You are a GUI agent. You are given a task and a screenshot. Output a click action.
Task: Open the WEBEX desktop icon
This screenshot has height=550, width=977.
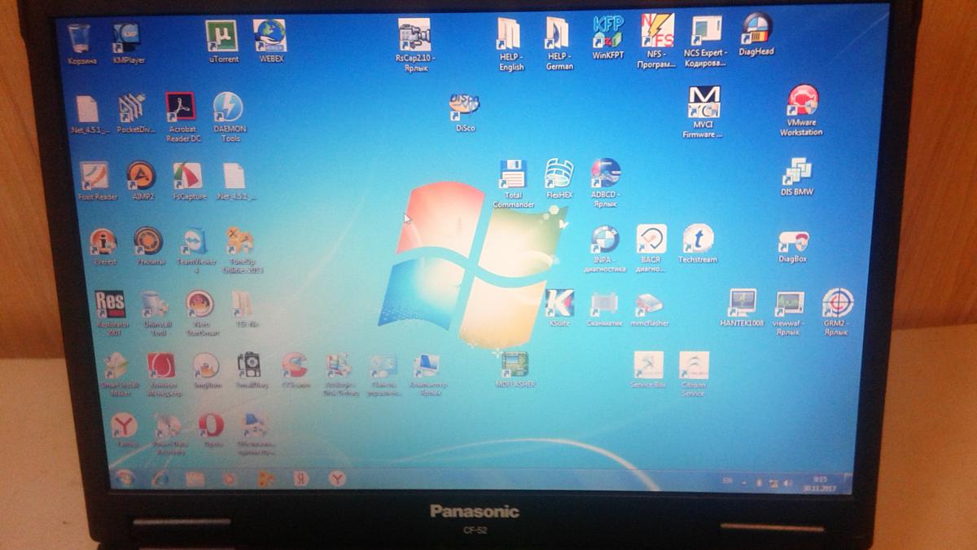point(269,37)
